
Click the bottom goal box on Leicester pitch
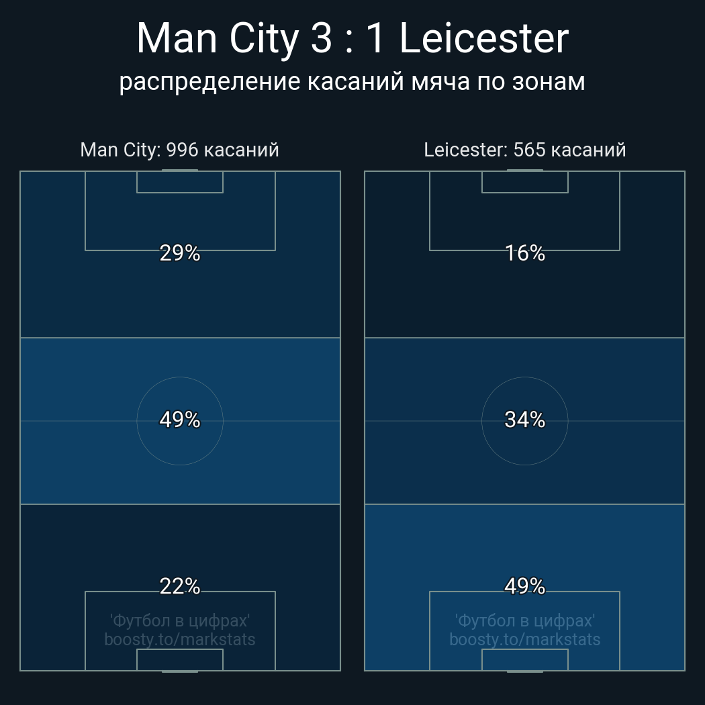coord(524,660)
